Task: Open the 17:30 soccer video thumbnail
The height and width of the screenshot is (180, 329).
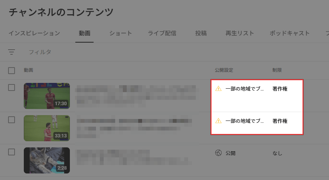Action: [x=47, y=96]
